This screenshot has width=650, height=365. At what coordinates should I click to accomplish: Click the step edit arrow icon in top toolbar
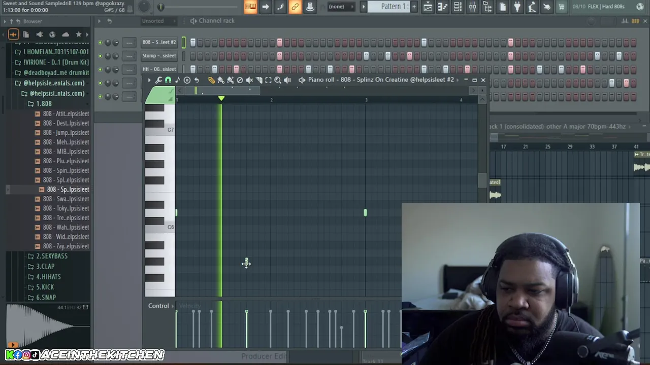click(265, 7)
